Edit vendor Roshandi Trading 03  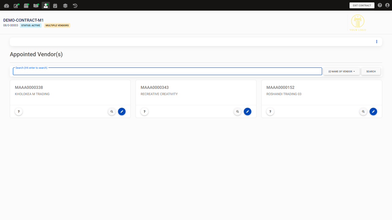click(373, 112)
